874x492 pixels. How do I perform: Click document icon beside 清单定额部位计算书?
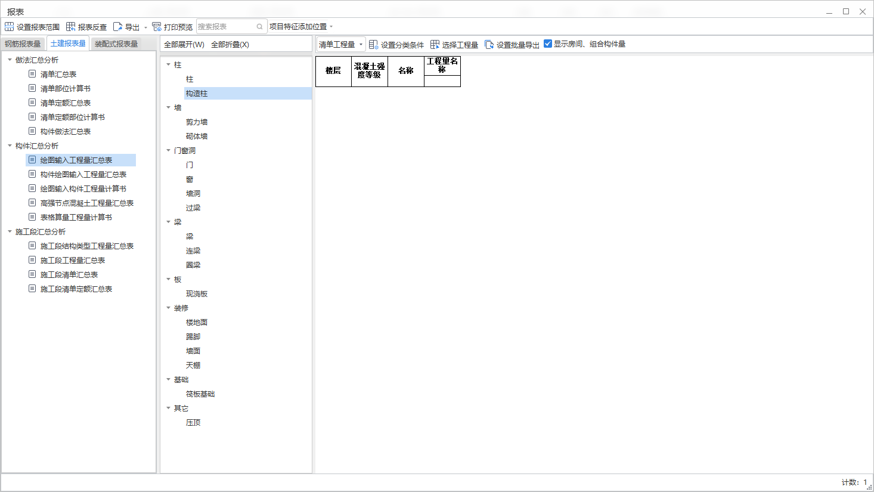point(32,117)
